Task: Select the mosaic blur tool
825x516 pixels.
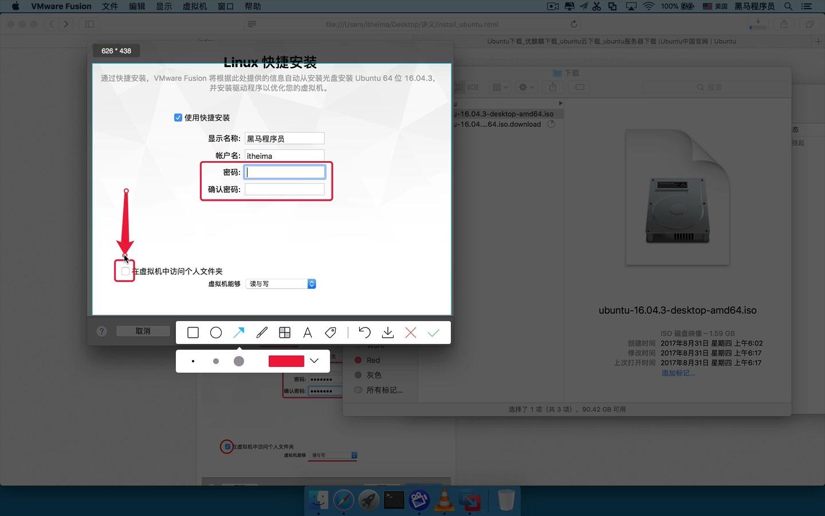Action: [x=285, y=333]
